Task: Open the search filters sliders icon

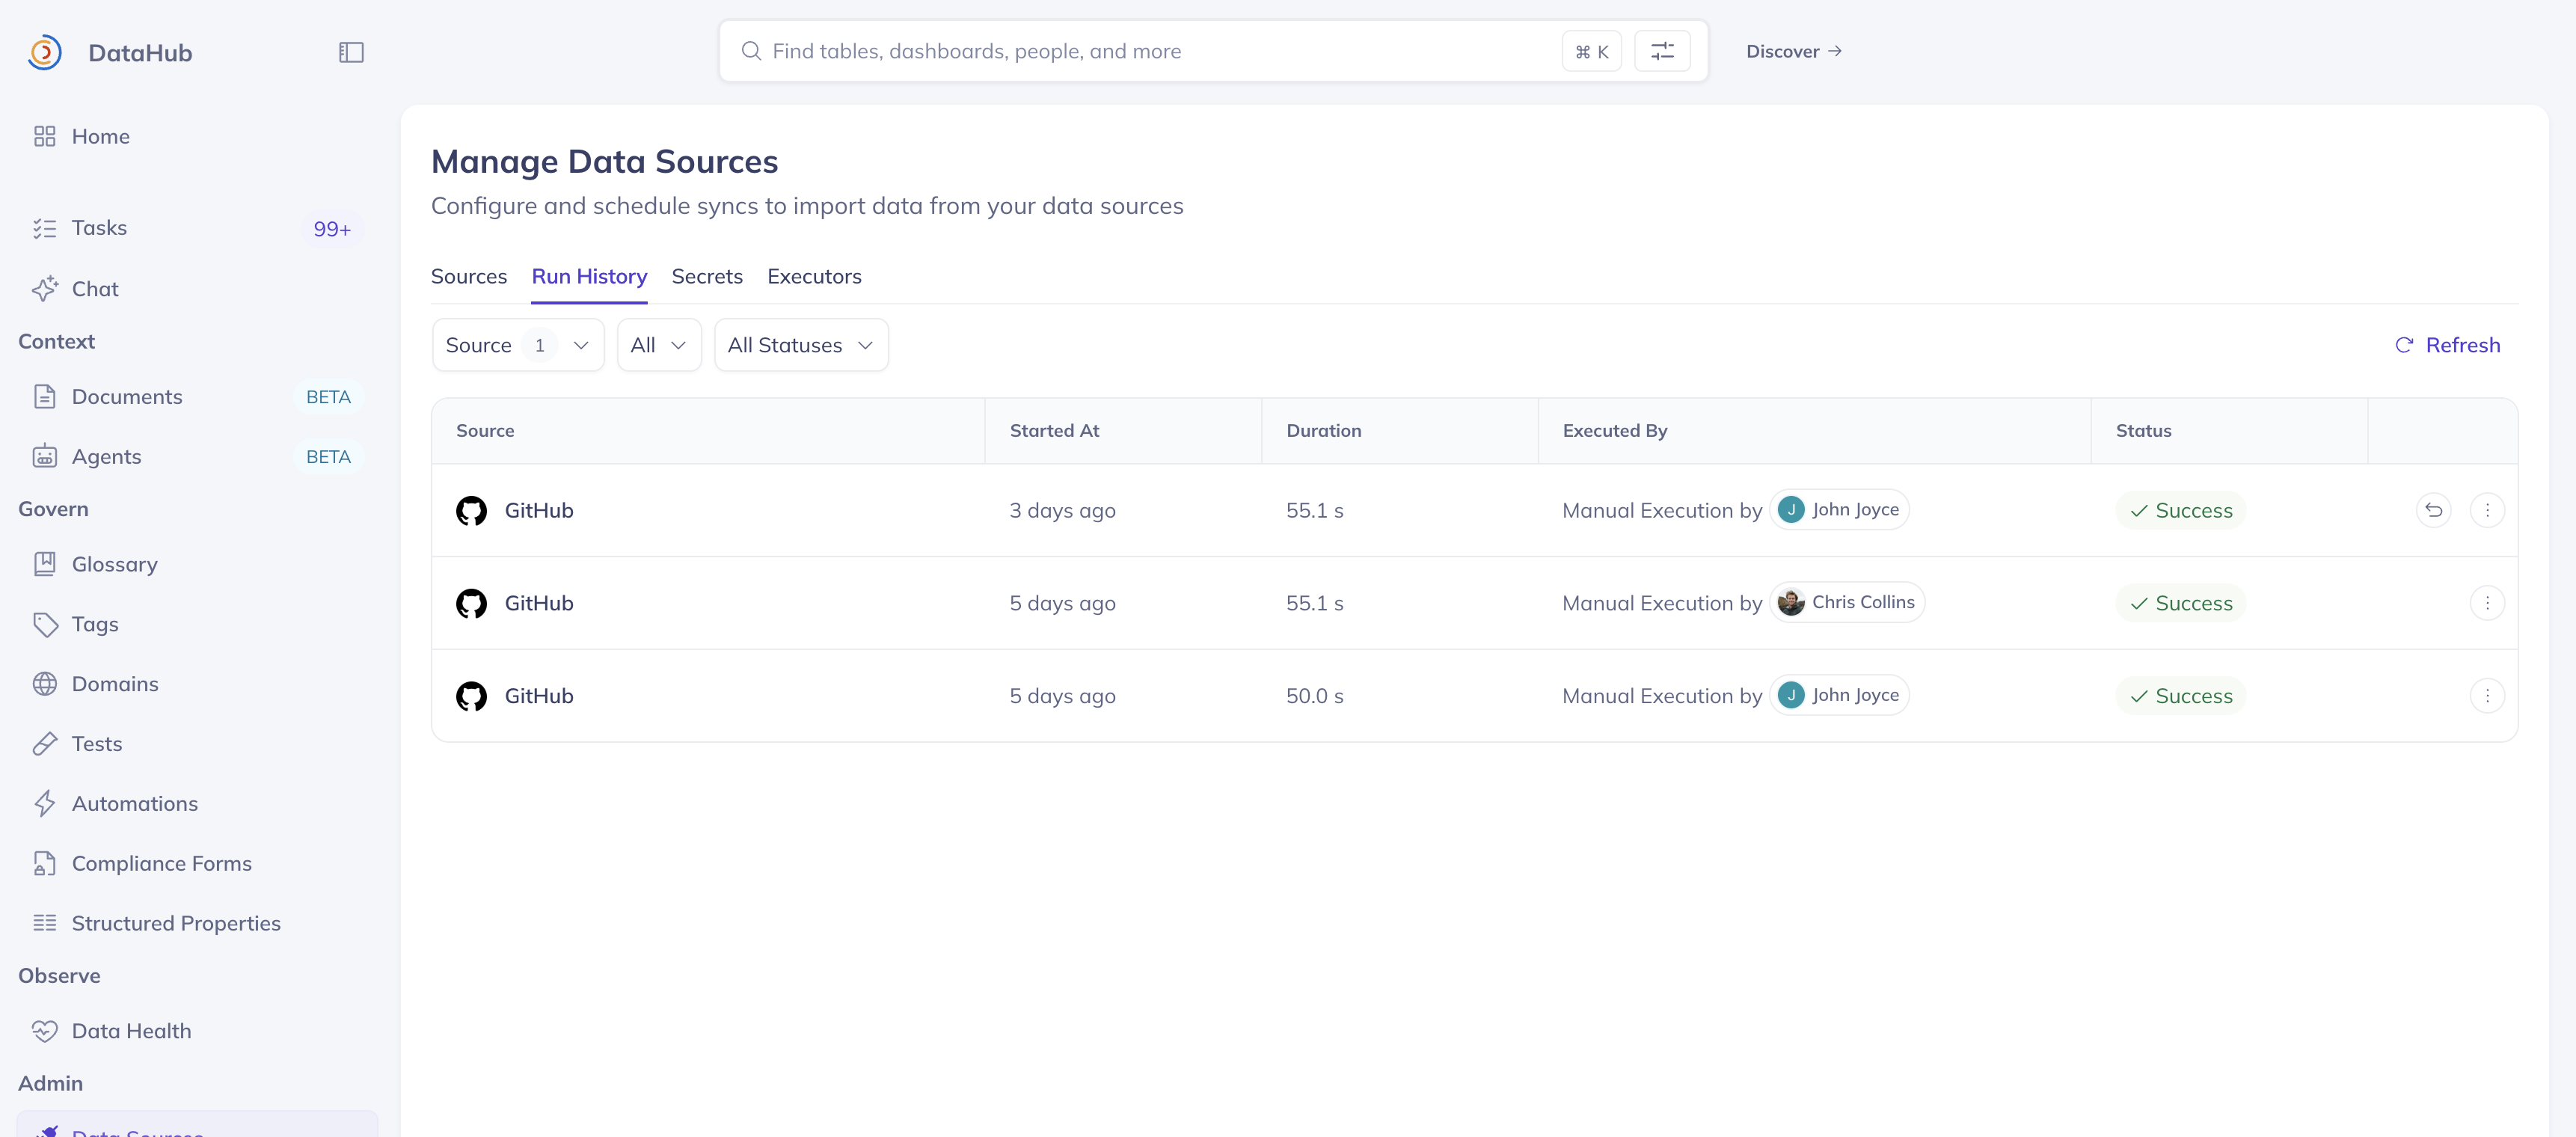Action: 1662,51
